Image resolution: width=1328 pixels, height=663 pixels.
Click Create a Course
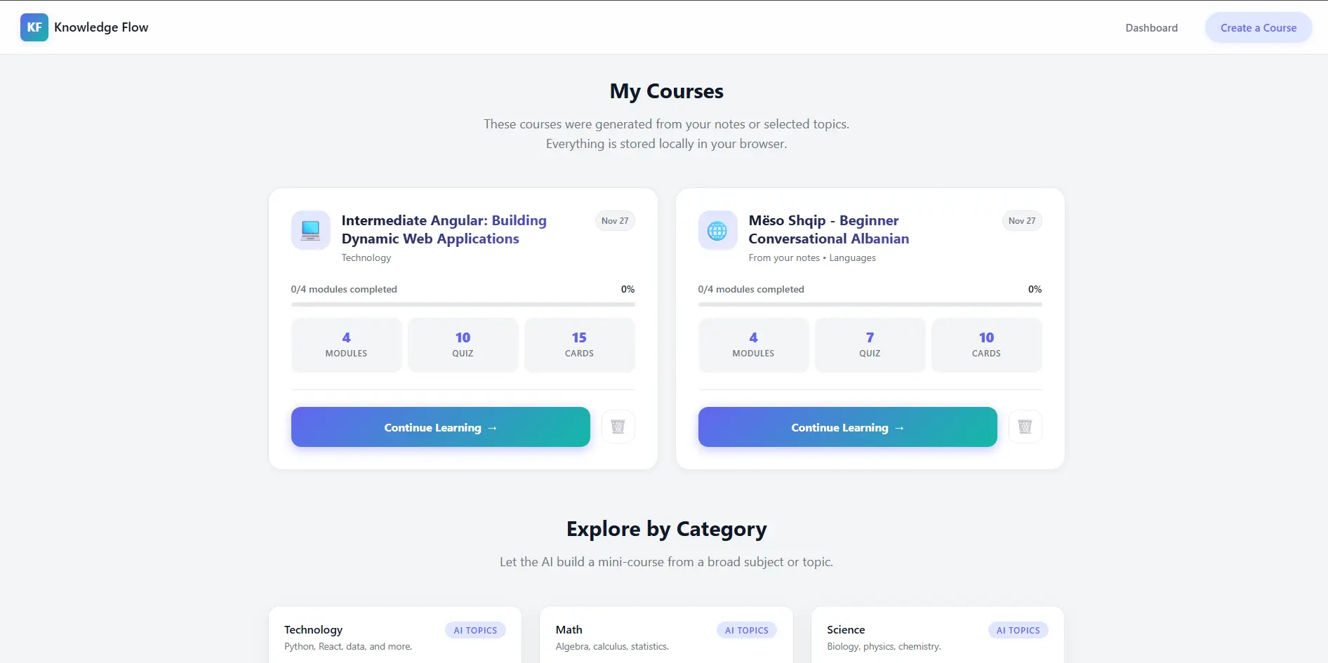click(x=1258, y=27)
